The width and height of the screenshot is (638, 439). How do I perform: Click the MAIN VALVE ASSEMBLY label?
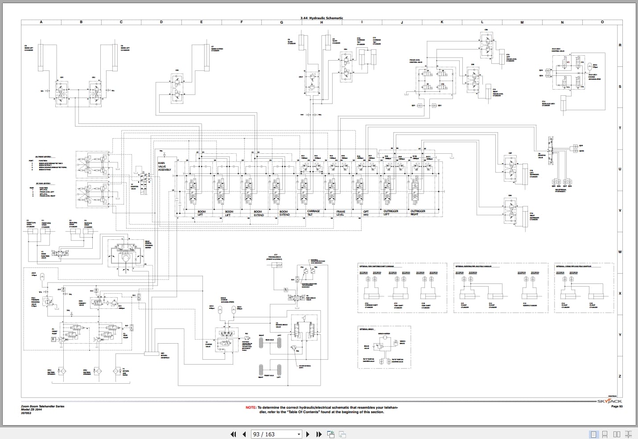coord(164,166)
